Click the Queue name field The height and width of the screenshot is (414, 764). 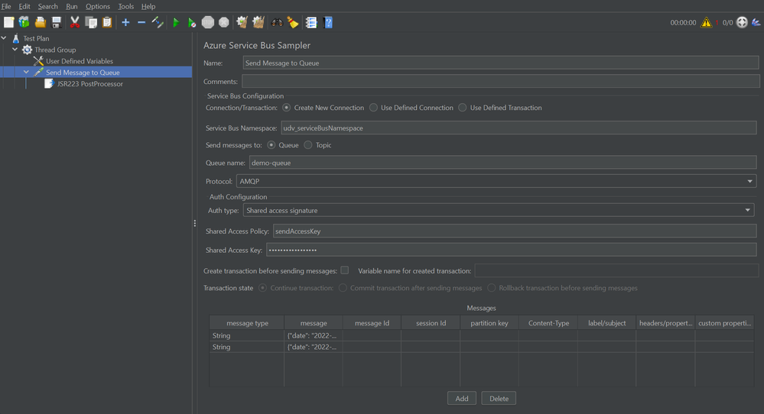click(503, 163)
